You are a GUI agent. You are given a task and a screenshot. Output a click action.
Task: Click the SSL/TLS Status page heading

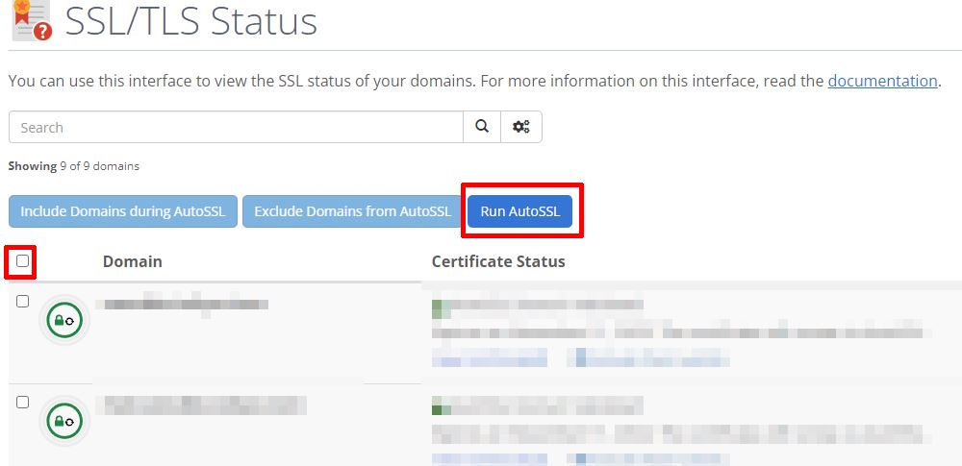tap(190, 21)
